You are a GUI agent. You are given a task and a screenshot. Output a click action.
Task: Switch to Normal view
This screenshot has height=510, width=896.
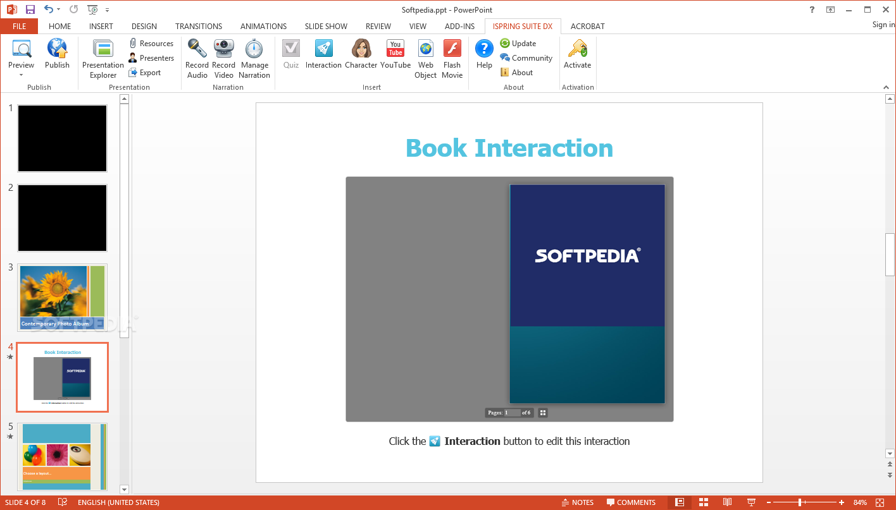click(x=680, y=502)
